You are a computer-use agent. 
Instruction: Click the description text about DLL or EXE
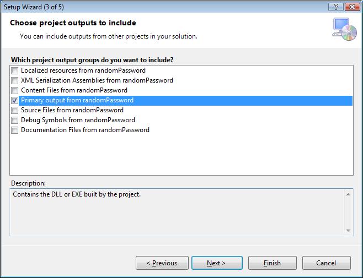click(x=82, y=194)
